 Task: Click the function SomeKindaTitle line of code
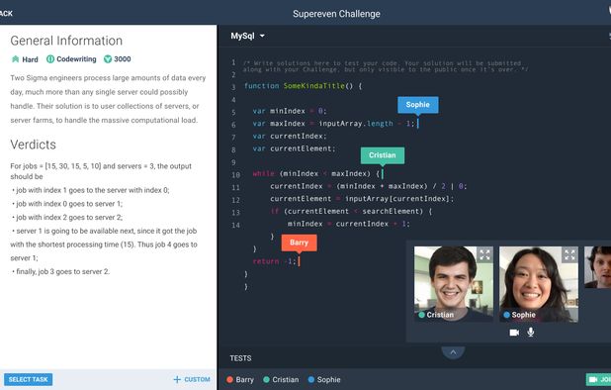pos(303,86)
